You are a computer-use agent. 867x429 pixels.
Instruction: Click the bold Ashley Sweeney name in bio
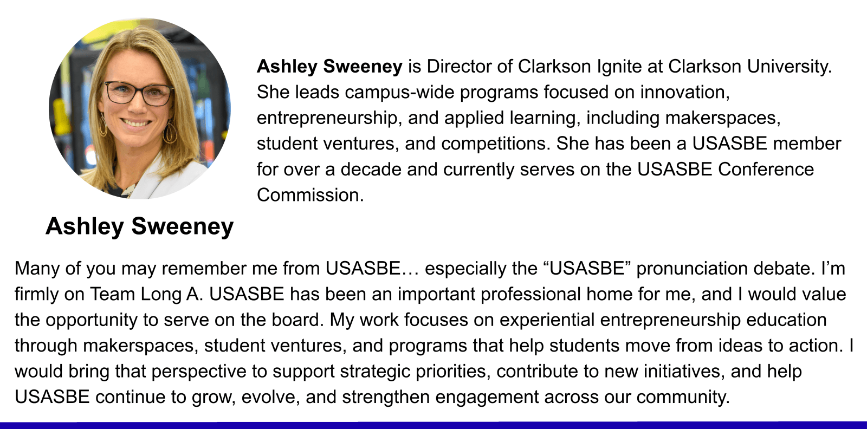click(x=329, y=67)
